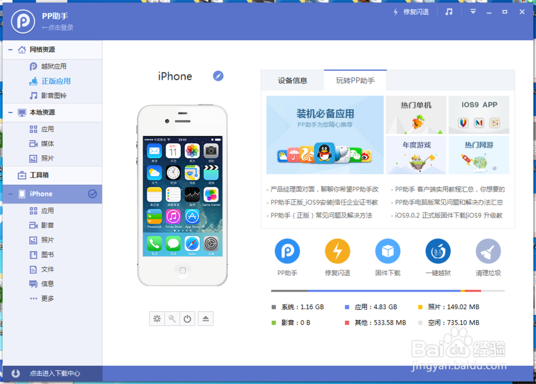Expand 更多 in iPhone sidebar
Screen dimensions: 536x384
[x=42, y=299]
